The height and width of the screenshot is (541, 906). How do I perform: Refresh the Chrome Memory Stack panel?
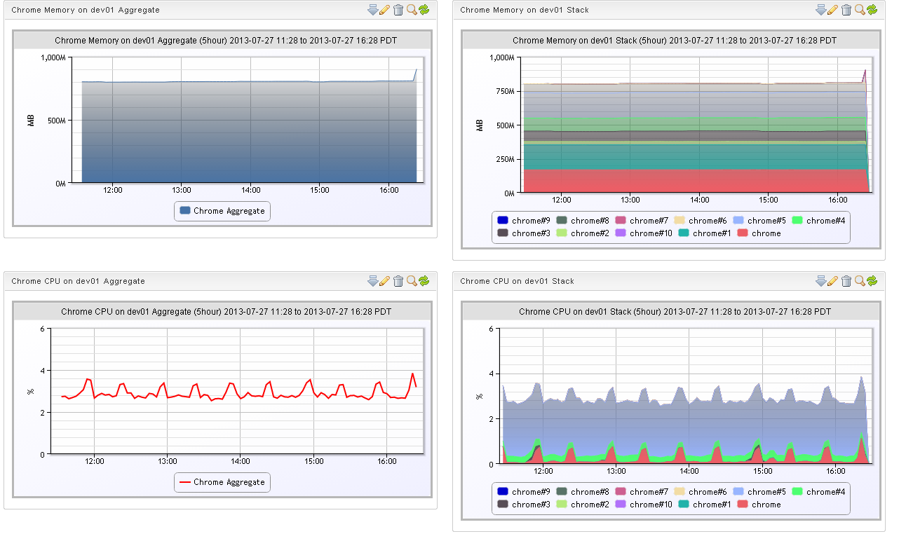click(x=872, y=9)
